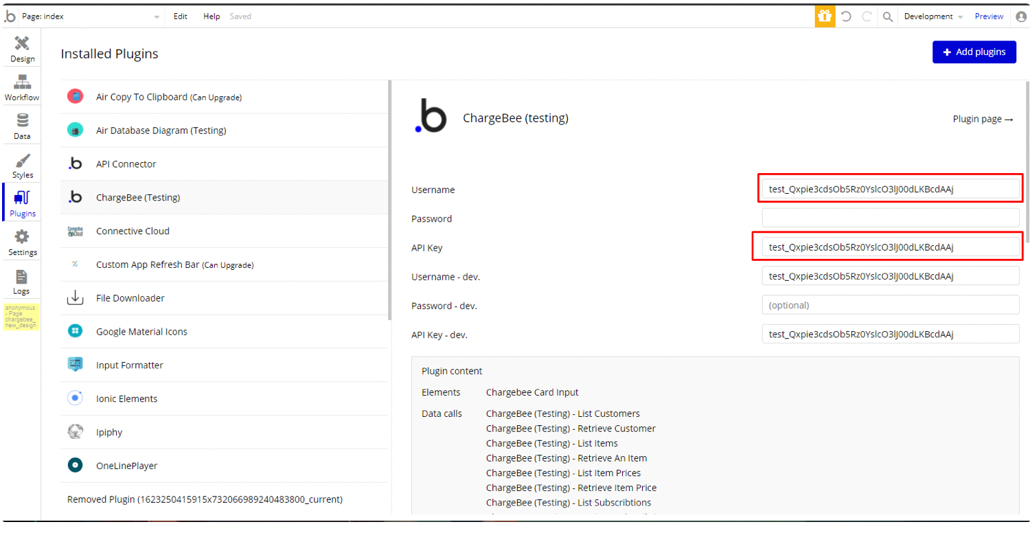Click API Connector plugin icon
Viewport: 1030px width, 533px height.
[76, 163]
